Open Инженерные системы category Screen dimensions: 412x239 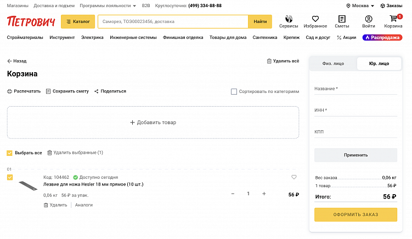point(133,38)
